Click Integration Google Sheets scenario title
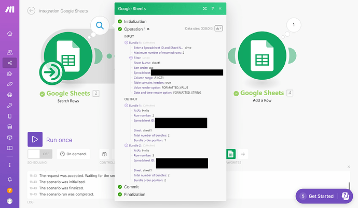This screenshot has width=358, height=208. point(63,11)
